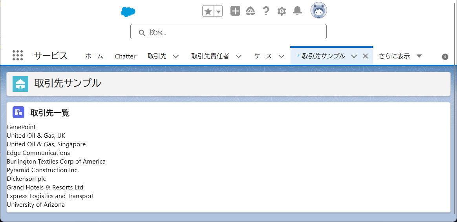The width and height of the screenshot is (457, 222).
Task: Open global actions plus icon
Action: pos(235,11)
